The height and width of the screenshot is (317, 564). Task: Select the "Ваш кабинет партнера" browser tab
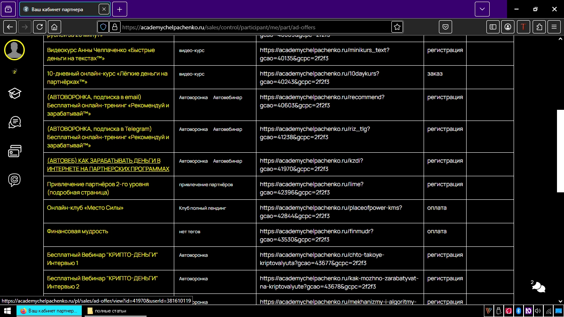point(64,9)
